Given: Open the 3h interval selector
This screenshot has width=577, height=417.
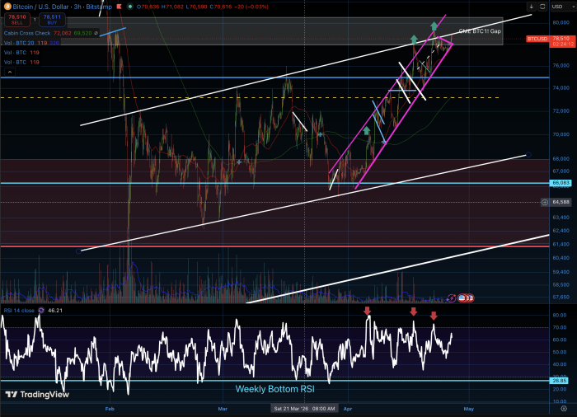Looking at the screenshot, I should click(76, 5).
